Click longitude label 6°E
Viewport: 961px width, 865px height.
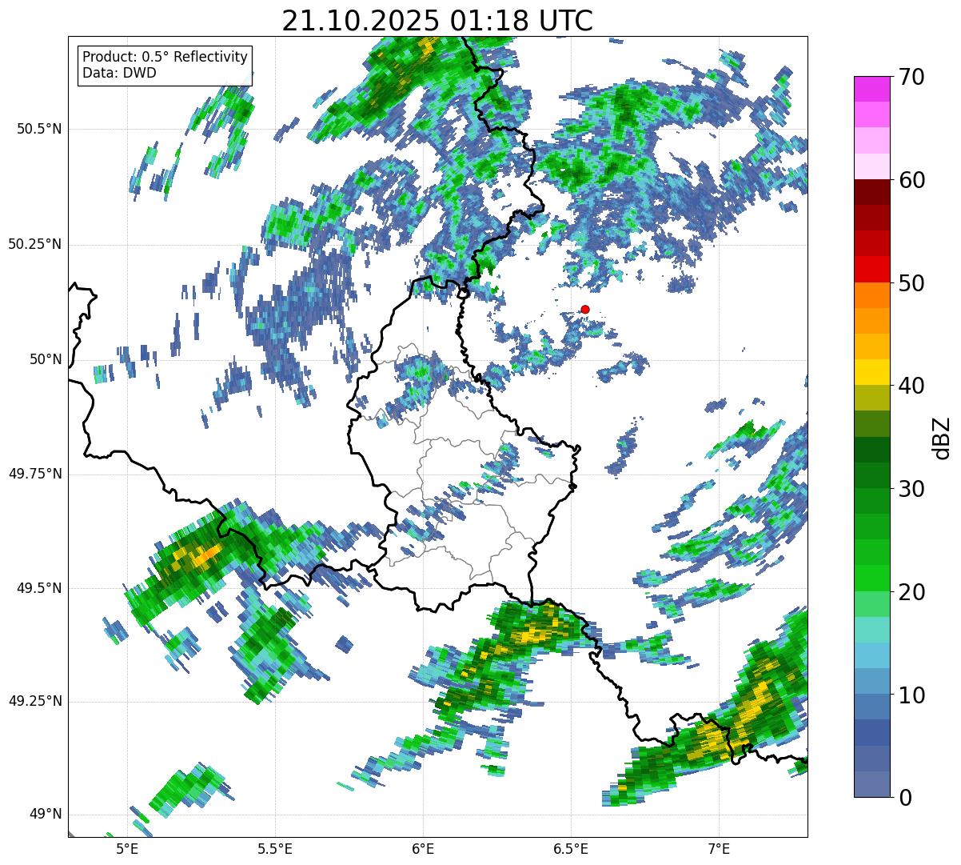coord(423,848)
